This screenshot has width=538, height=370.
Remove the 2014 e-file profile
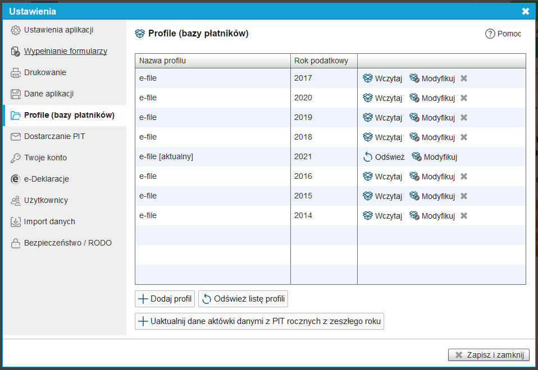coord(464,216)
